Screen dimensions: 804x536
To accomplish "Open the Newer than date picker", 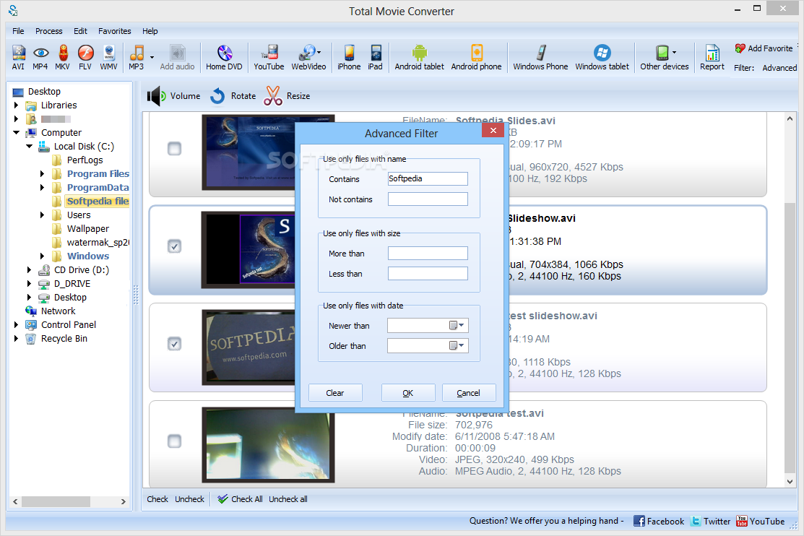I will 457,325.
